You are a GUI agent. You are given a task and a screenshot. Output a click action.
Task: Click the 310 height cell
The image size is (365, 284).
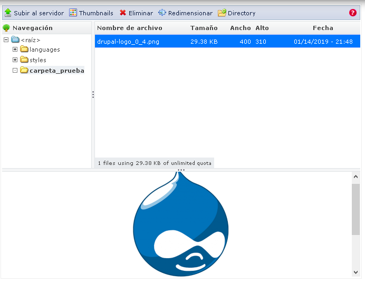[261, 42]
